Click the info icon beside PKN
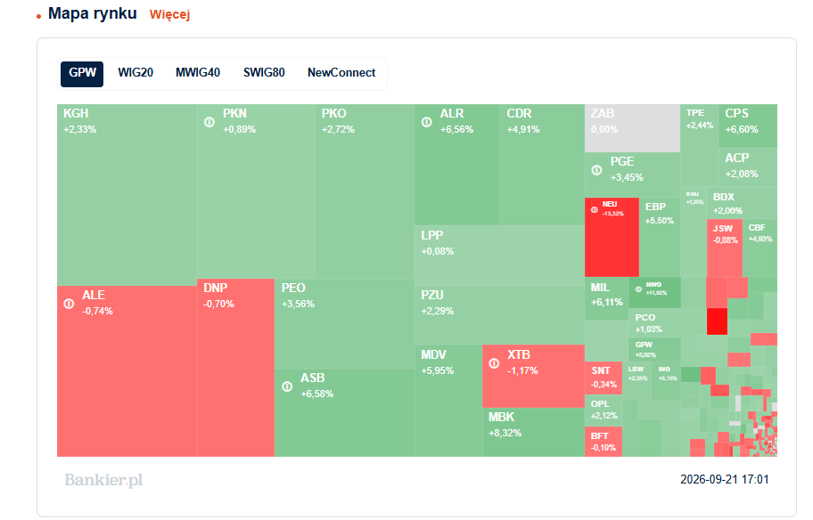 click(x=209, y=122)
